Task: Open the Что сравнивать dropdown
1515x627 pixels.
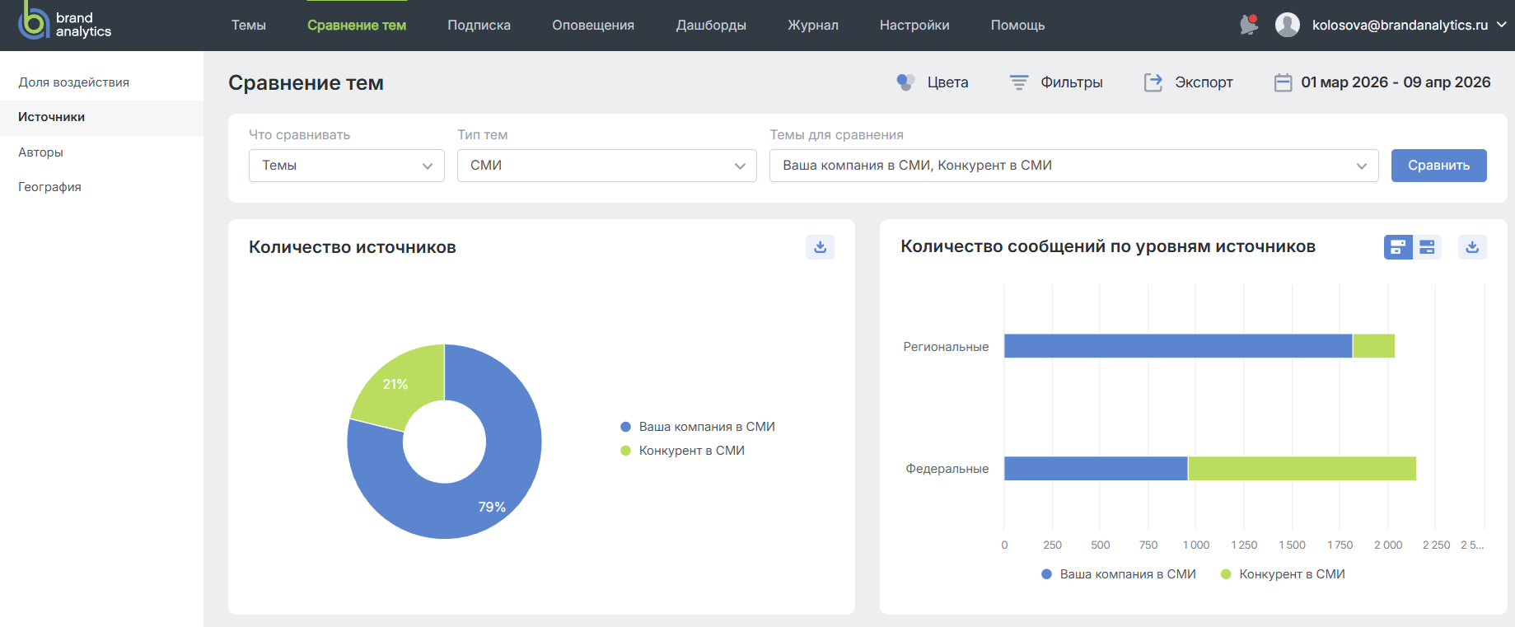Action: tap(347, 166)
